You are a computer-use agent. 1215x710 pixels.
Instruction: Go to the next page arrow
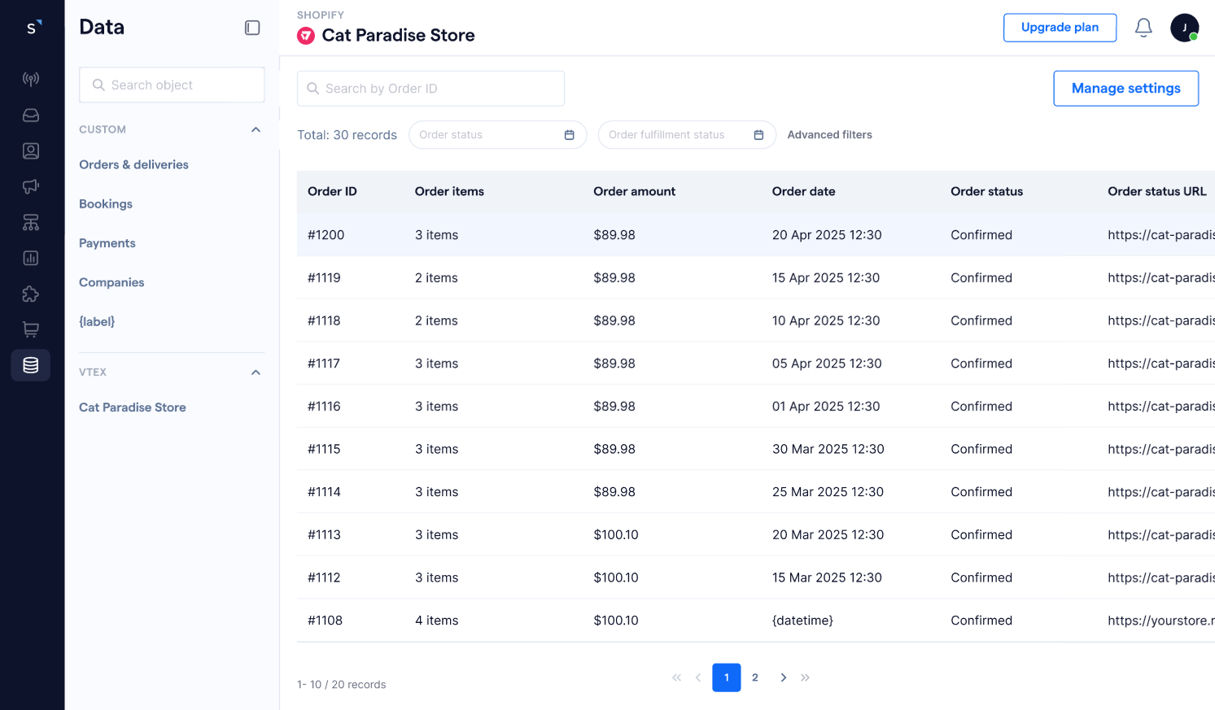pos(783,677)
